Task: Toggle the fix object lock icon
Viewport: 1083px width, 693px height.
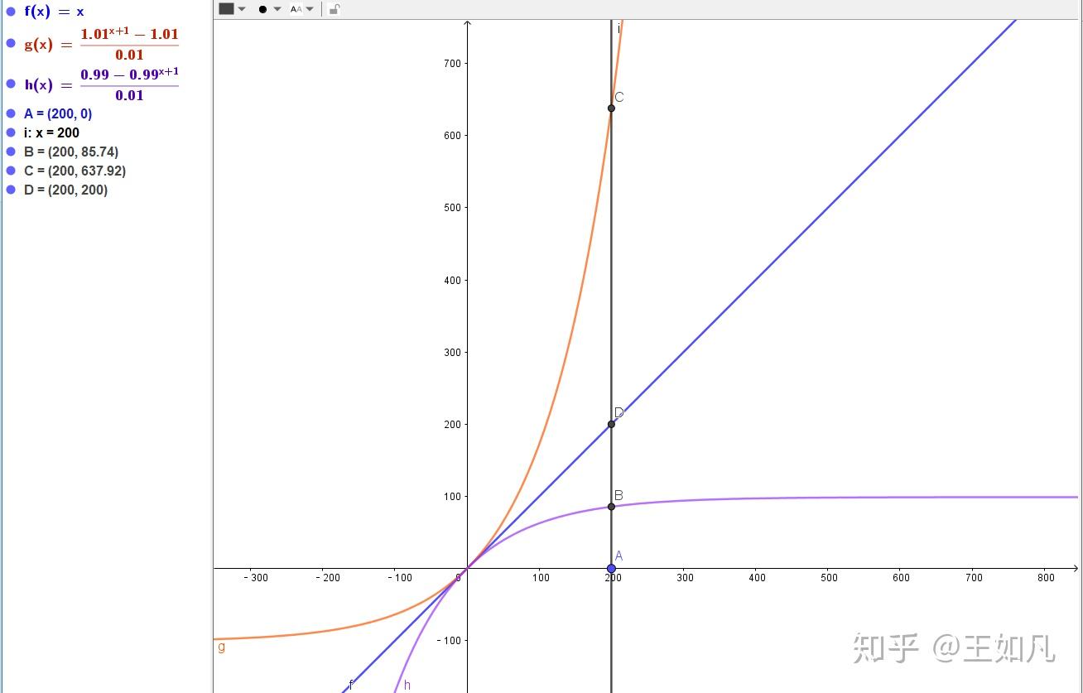Action: (333, 9)
